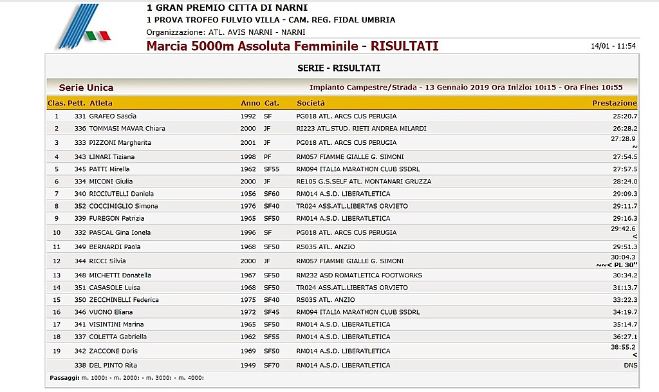
Task: Click birth year 1956
Action: coord(248,194)
